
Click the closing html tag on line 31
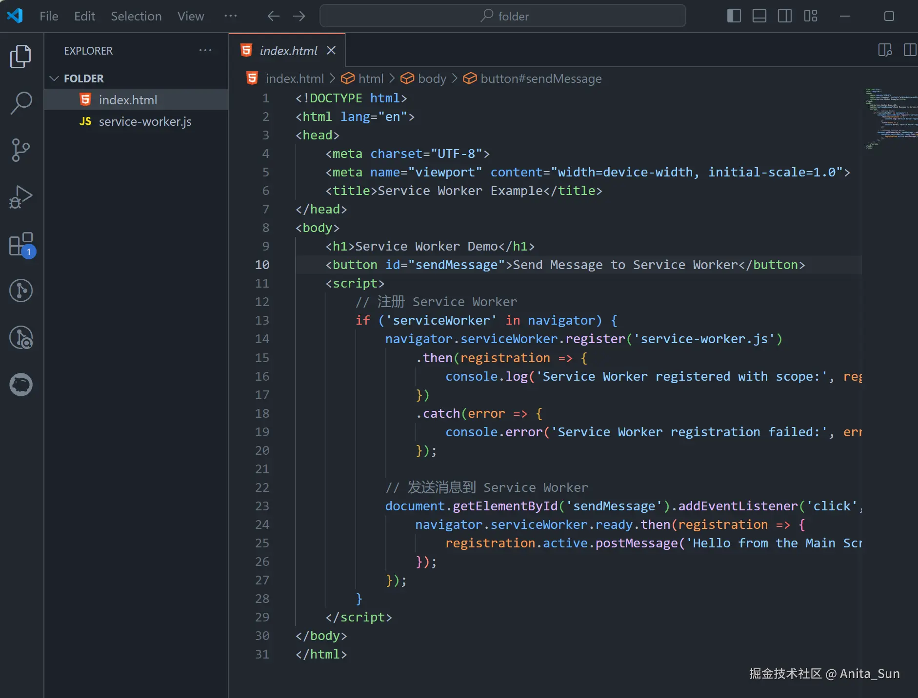(x=321, y=654)
